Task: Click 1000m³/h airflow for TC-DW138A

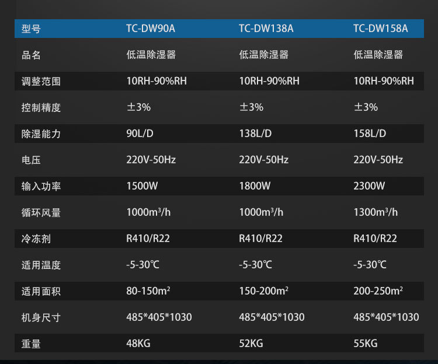Action: (261, 212)
